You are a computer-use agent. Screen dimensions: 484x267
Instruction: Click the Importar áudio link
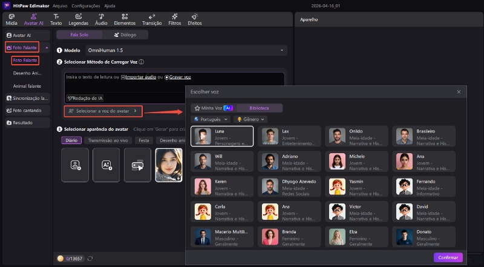[140, 77]
